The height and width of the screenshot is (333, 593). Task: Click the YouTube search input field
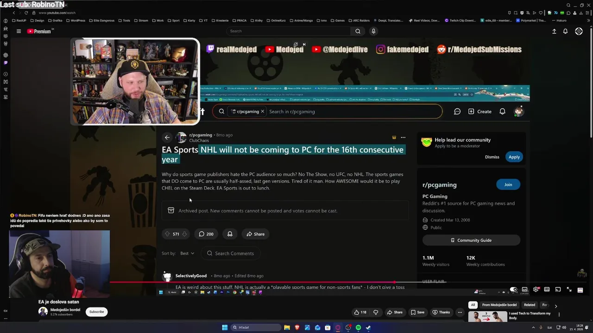pyautogui.click(x=289, y=31)
